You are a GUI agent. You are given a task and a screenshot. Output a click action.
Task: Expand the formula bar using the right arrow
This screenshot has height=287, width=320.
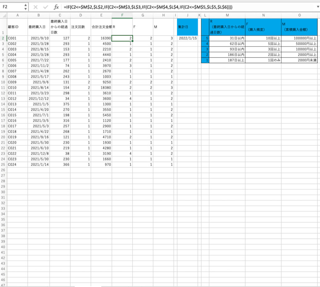point(318,7)
